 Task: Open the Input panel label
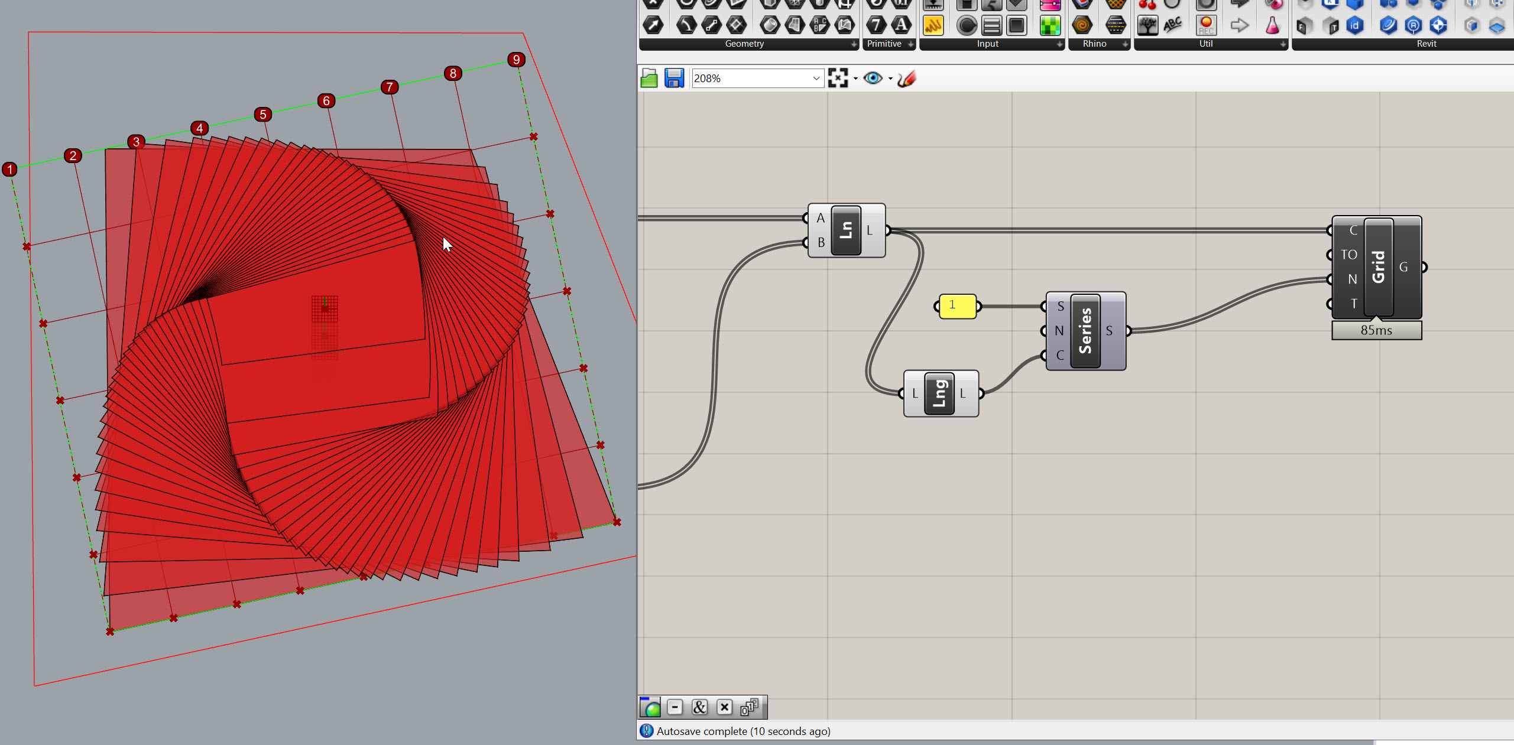point(987,44)
